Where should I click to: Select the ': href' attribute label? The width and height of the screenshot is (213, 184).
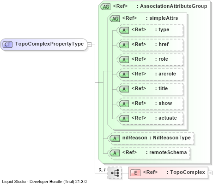(162, 44)
